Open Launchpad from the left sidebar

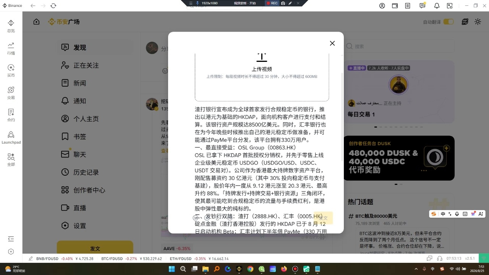(x=11, y=137)
